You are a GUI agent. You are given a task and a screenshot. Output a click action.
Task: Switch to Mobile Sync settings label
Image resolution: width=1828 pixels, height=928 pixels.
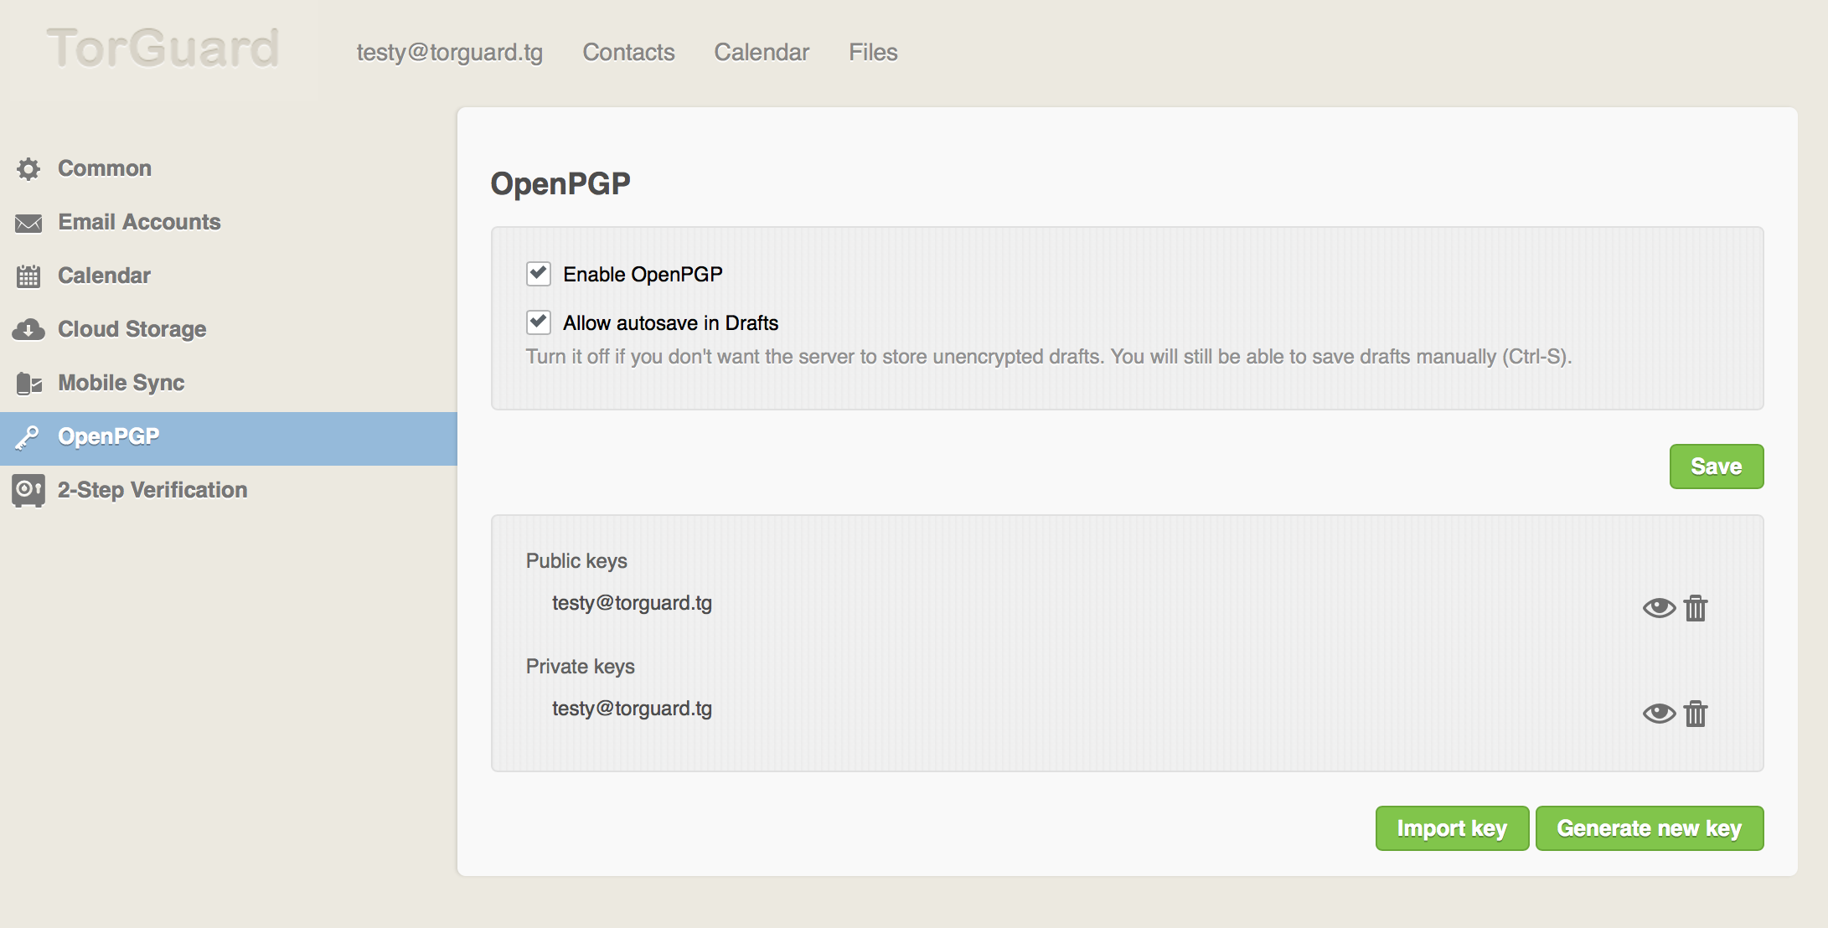click(x=121, y=383)
